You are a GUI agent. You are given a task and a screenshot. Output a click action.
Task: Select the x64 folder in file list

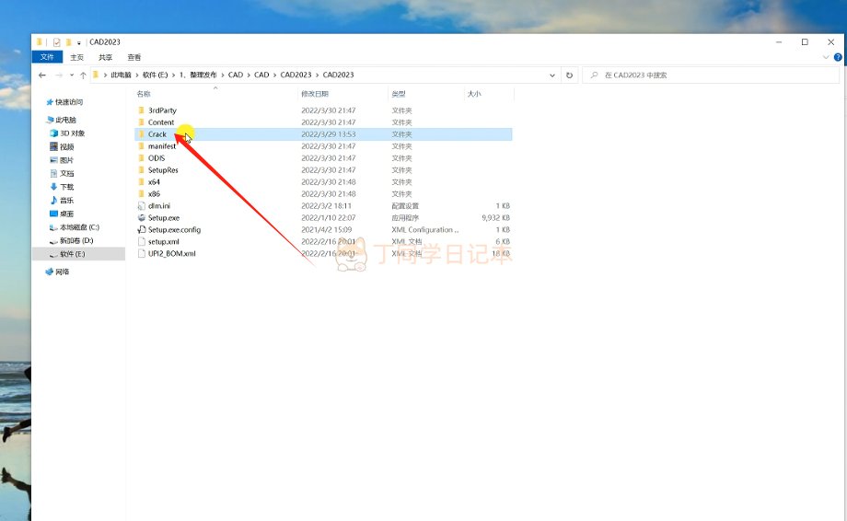(154, 182)
